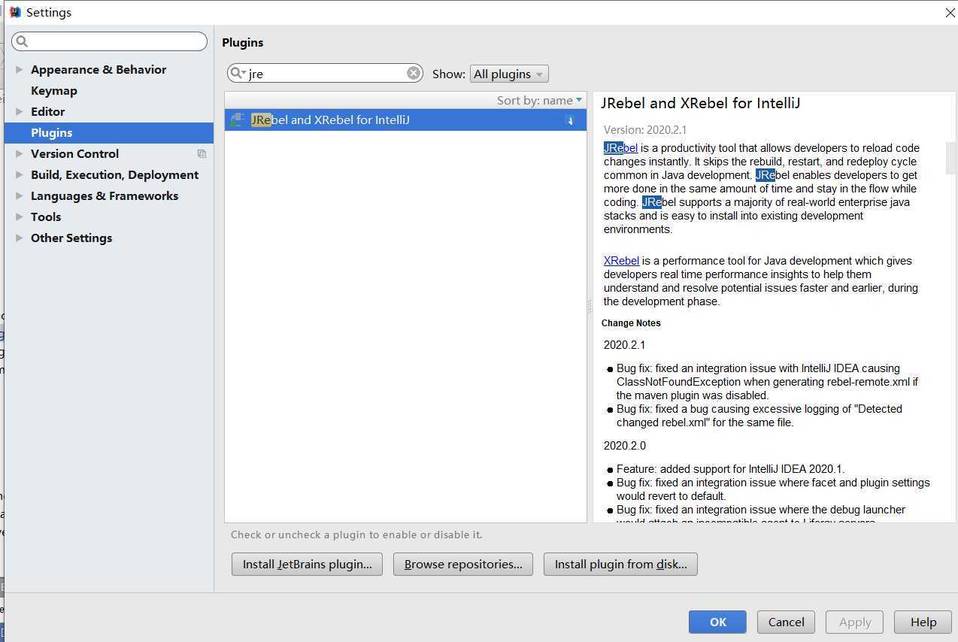Click the Help button
The image size is (958, 642).
coord(923,622)
